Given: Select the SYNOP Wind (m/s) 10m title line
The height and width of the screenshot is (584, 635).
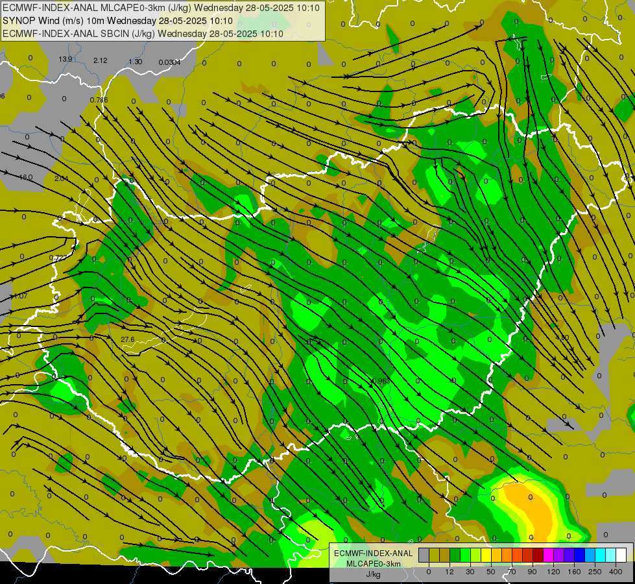Looking at the screenshot, I should [x=118, y=21].
